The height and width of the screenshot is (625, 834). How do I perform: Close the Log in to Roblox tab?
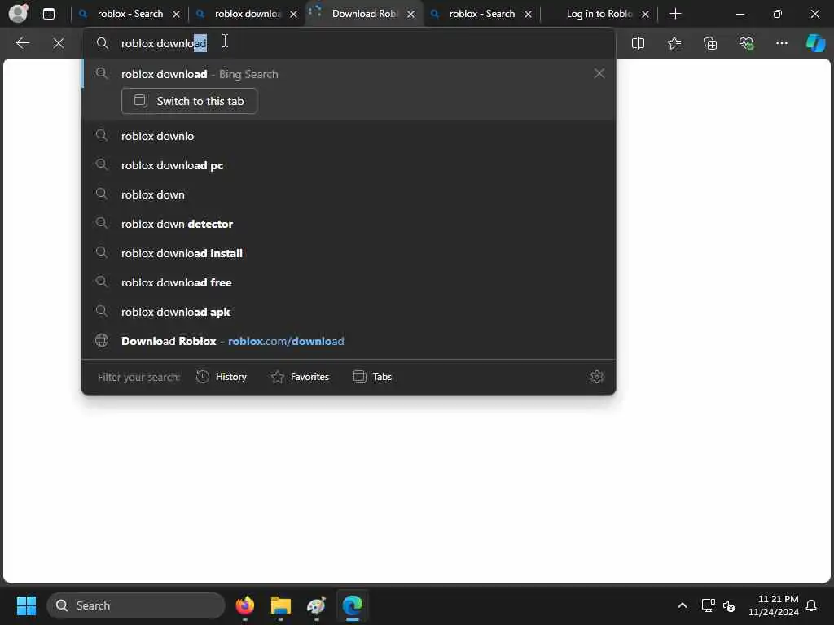(645, 15)
